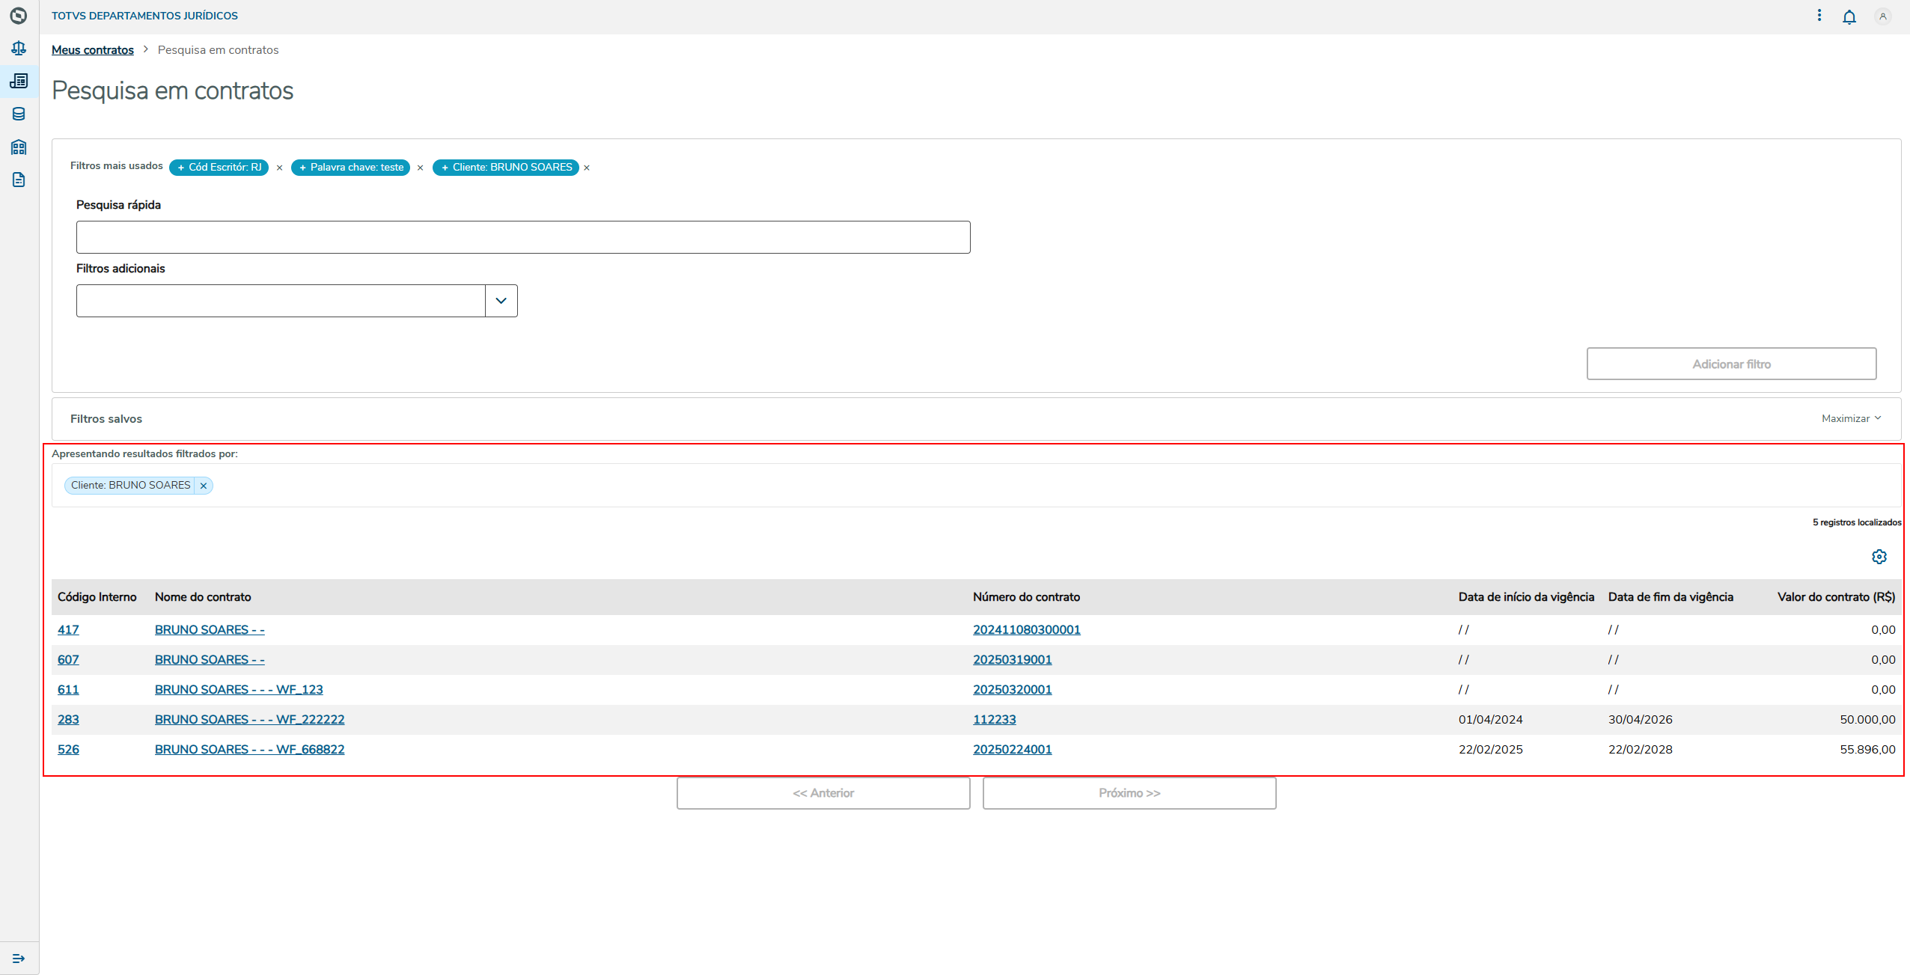Viewport: 1910px width, 975px height.
Task: Click the building sidebar icon
Action: point(19,147)
